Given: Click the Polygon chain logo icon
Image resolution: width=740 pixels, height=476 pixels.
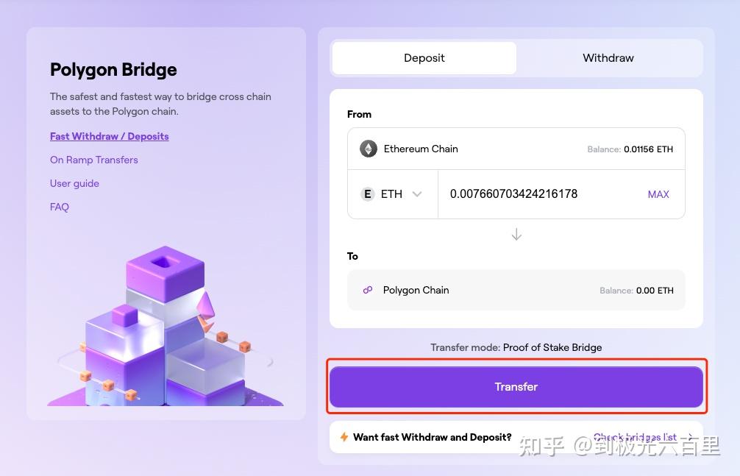Looking at the screenshot, I should tap(368, 290).
